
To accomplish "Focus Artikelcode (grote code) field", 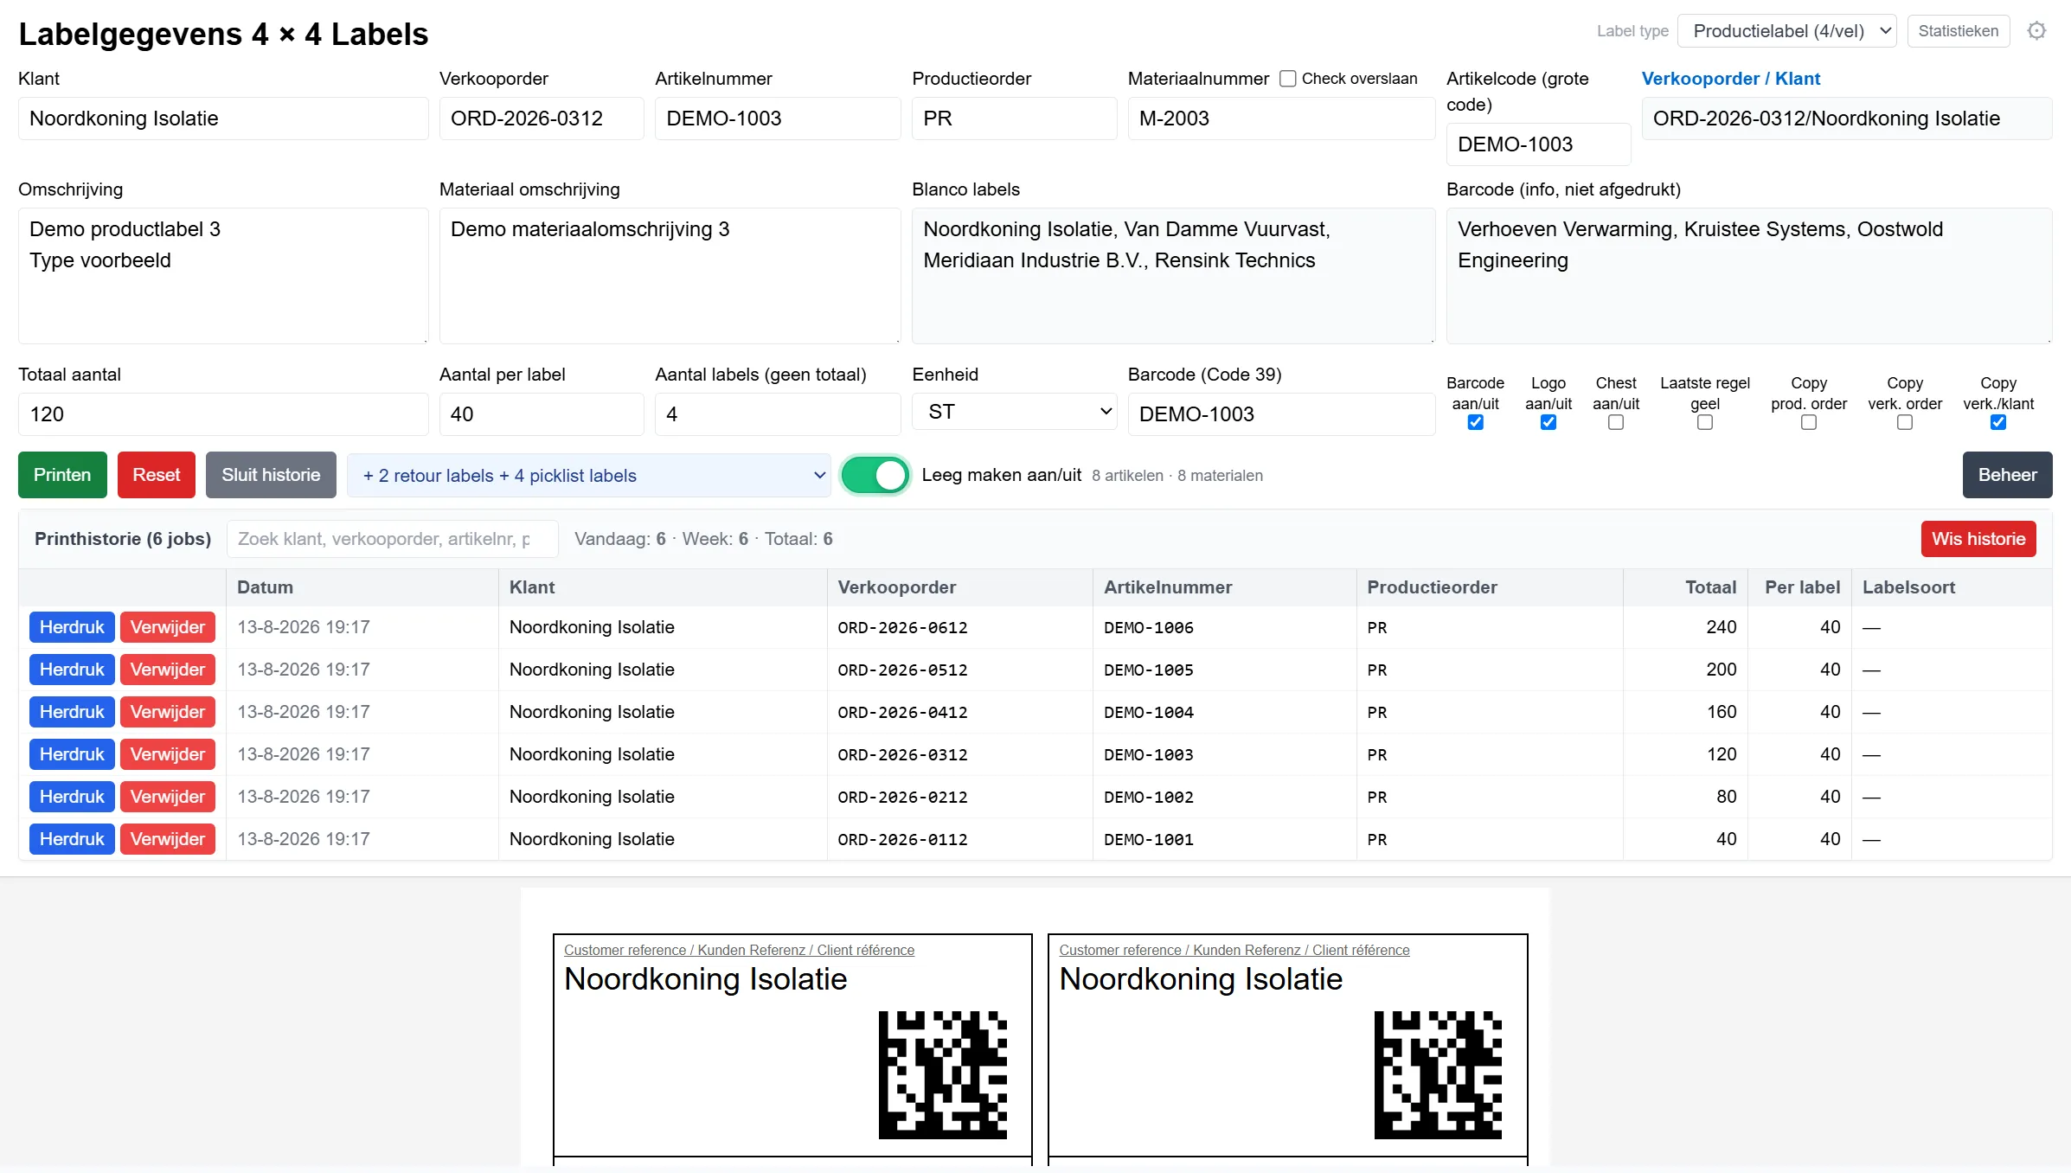I will pyautogui.click(x=1539, y=144).
